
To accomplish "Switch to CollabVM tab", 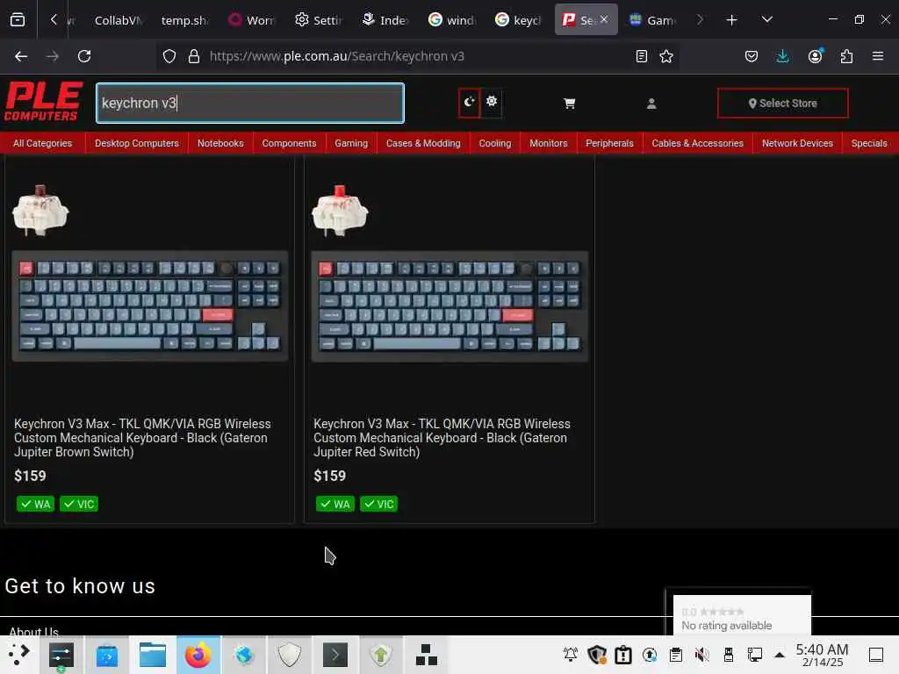I will 117,20.
